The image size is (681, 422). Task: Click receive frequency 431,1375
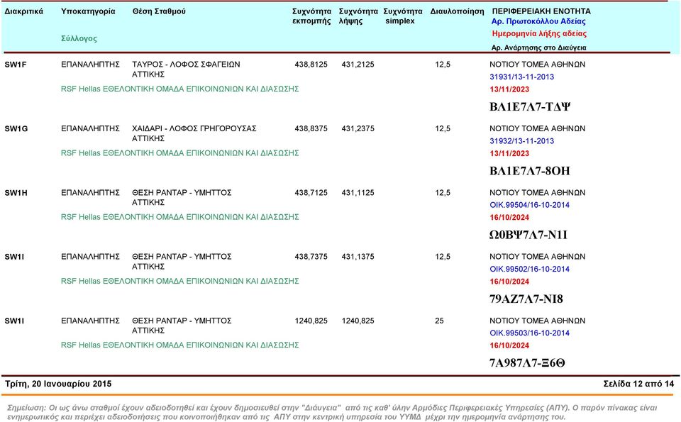tap(358, 257)
